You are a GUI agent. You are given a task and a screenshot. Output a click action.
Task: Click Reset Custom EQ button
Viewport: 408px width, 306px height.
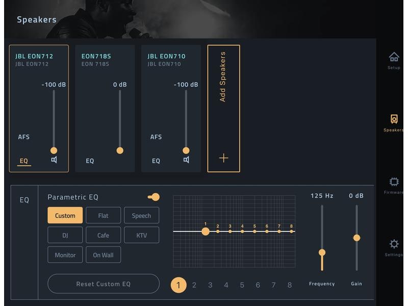(104, 284)
